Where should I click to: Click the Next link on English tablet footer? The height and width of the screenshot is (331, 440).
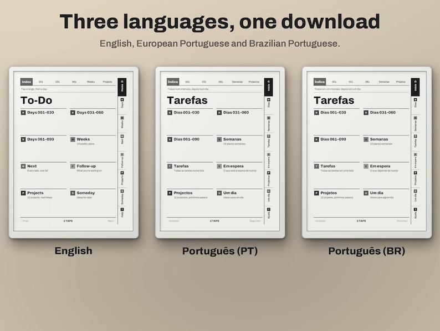tap(111, 221)
